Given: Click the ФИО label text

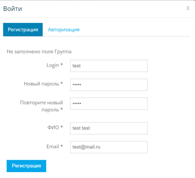Looking at the screenshot, I should (53, 127).
